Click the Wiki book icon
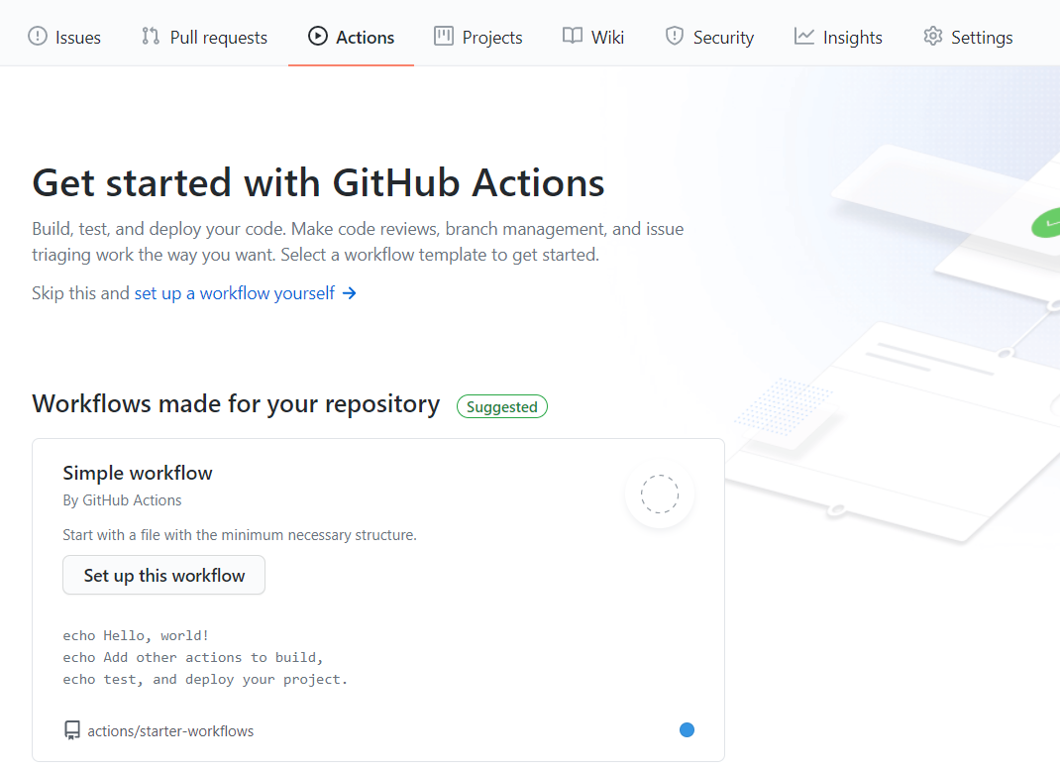 (x=573, y=36)
